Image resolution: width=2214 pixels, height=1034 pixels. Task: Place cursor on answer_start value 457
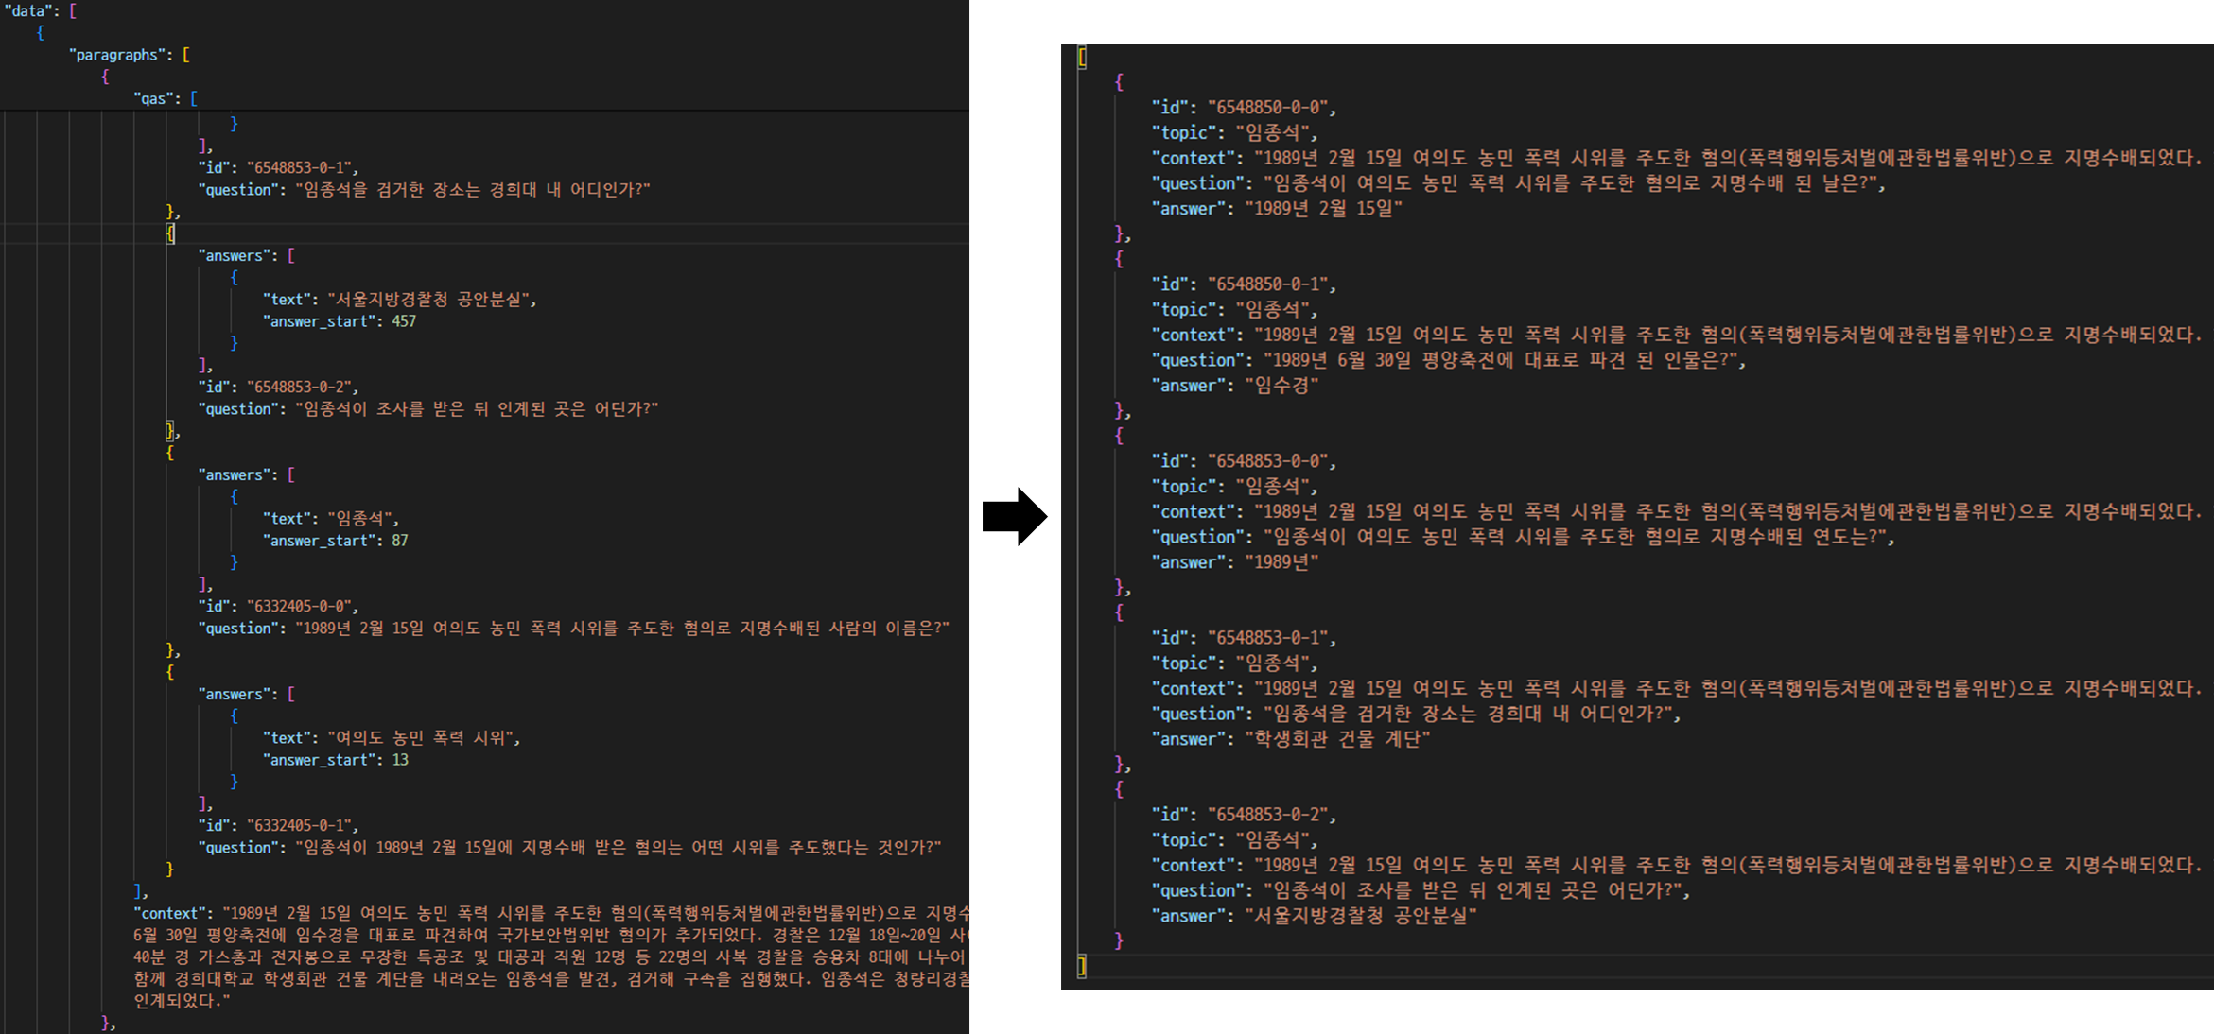click(x=404, y=321)
